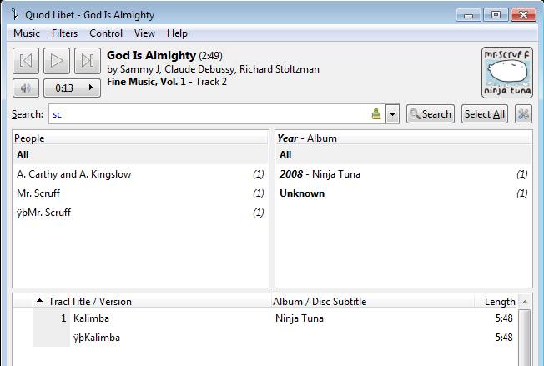Open the View menu
The image size is (544, 366).
(x=144, y=33)
